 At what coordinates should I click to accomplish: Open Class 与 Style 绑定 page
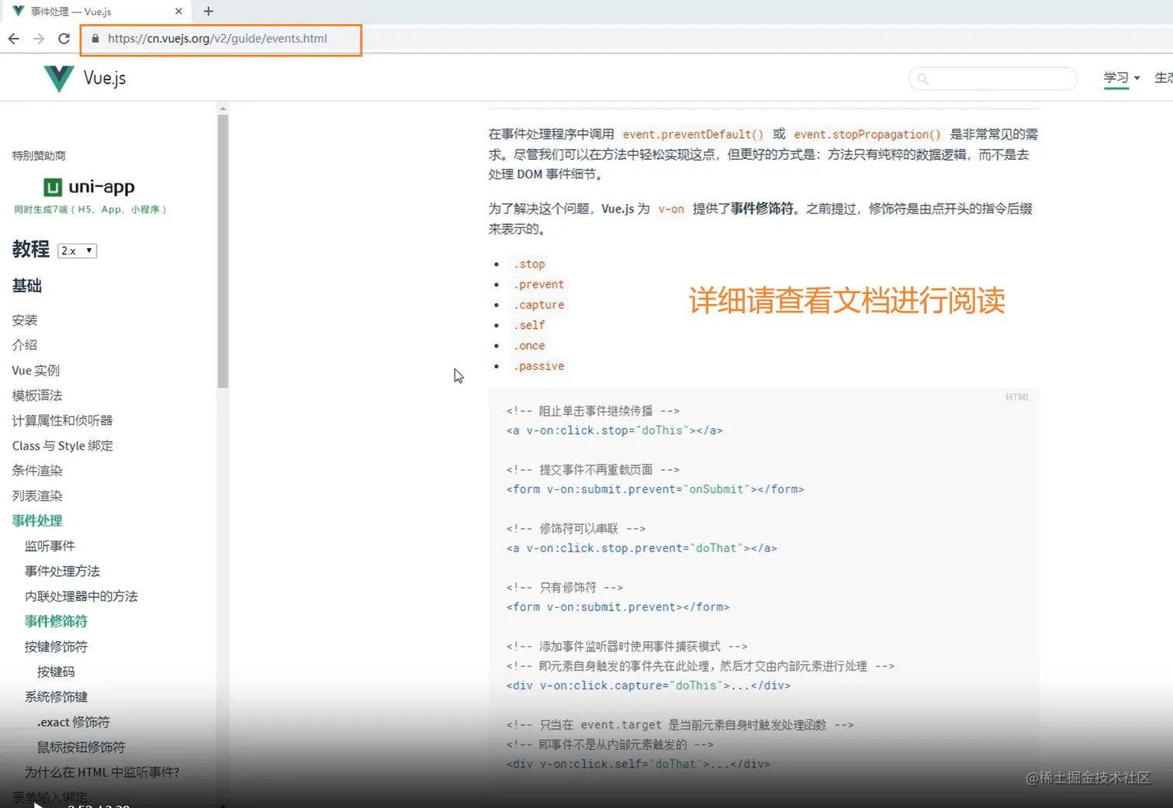tap(63, 446)
